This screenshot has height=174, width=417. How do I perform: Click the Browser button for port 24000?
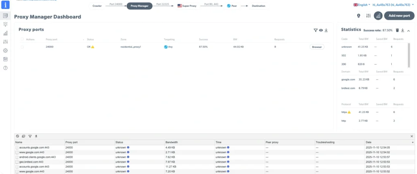coord(317,47)
